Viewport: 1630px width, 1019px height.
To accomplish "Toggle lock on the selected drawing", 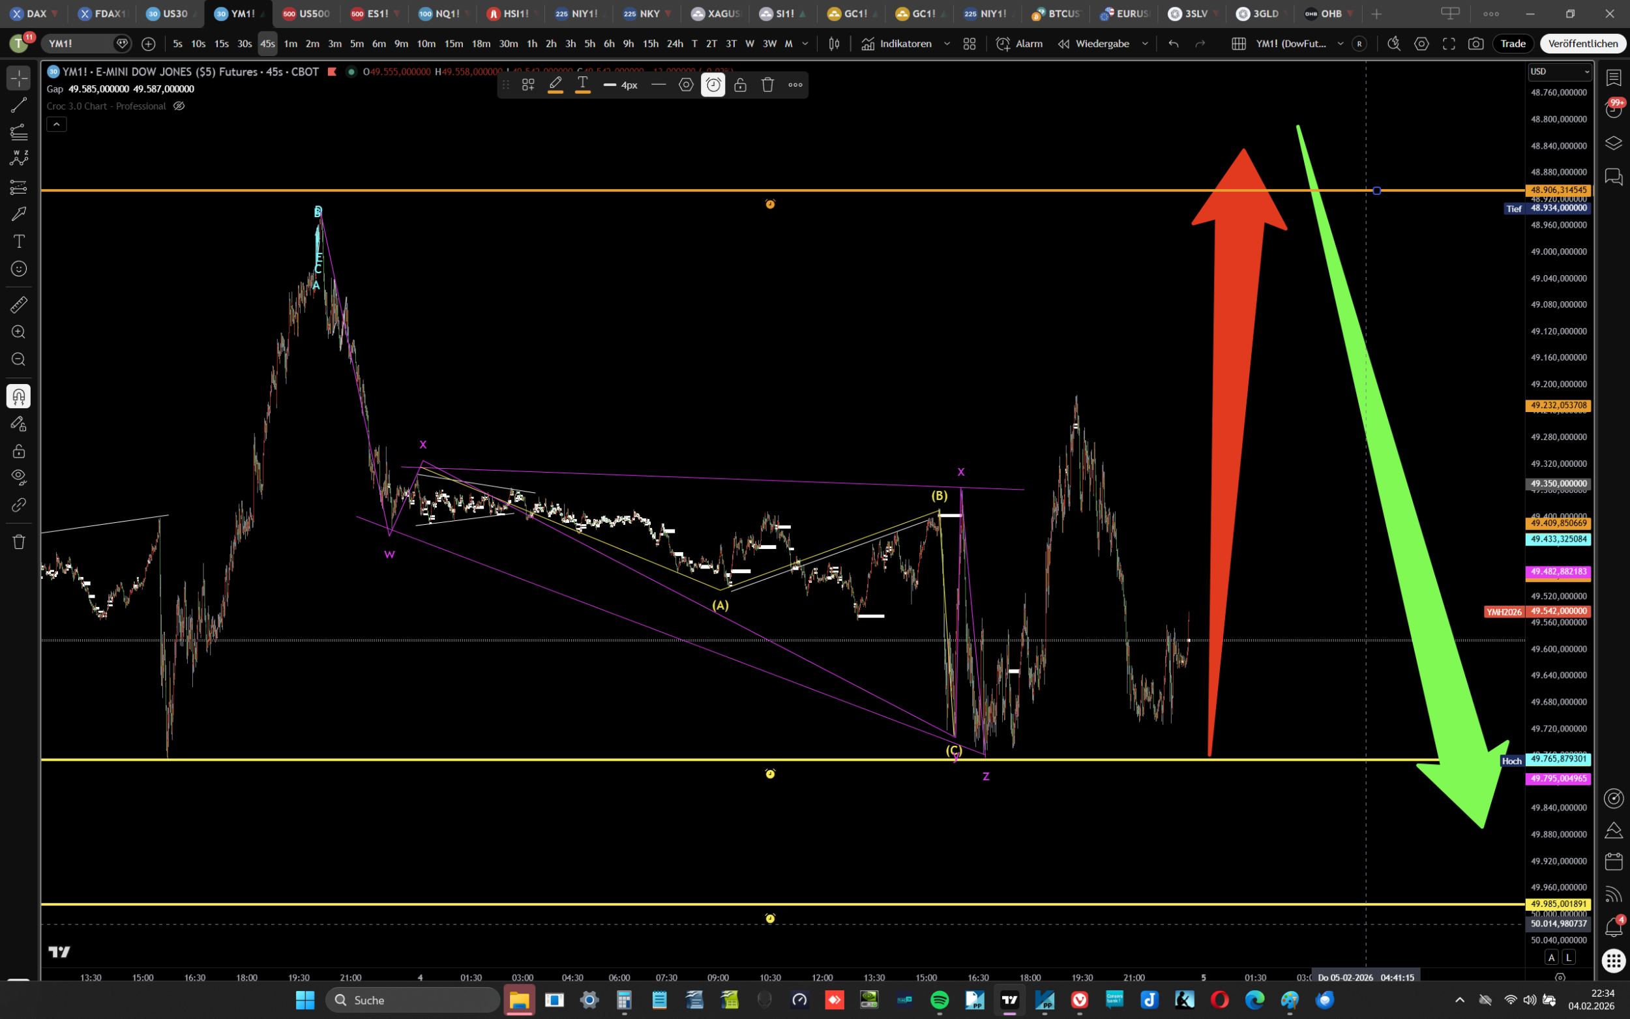I will coord(740,85).
